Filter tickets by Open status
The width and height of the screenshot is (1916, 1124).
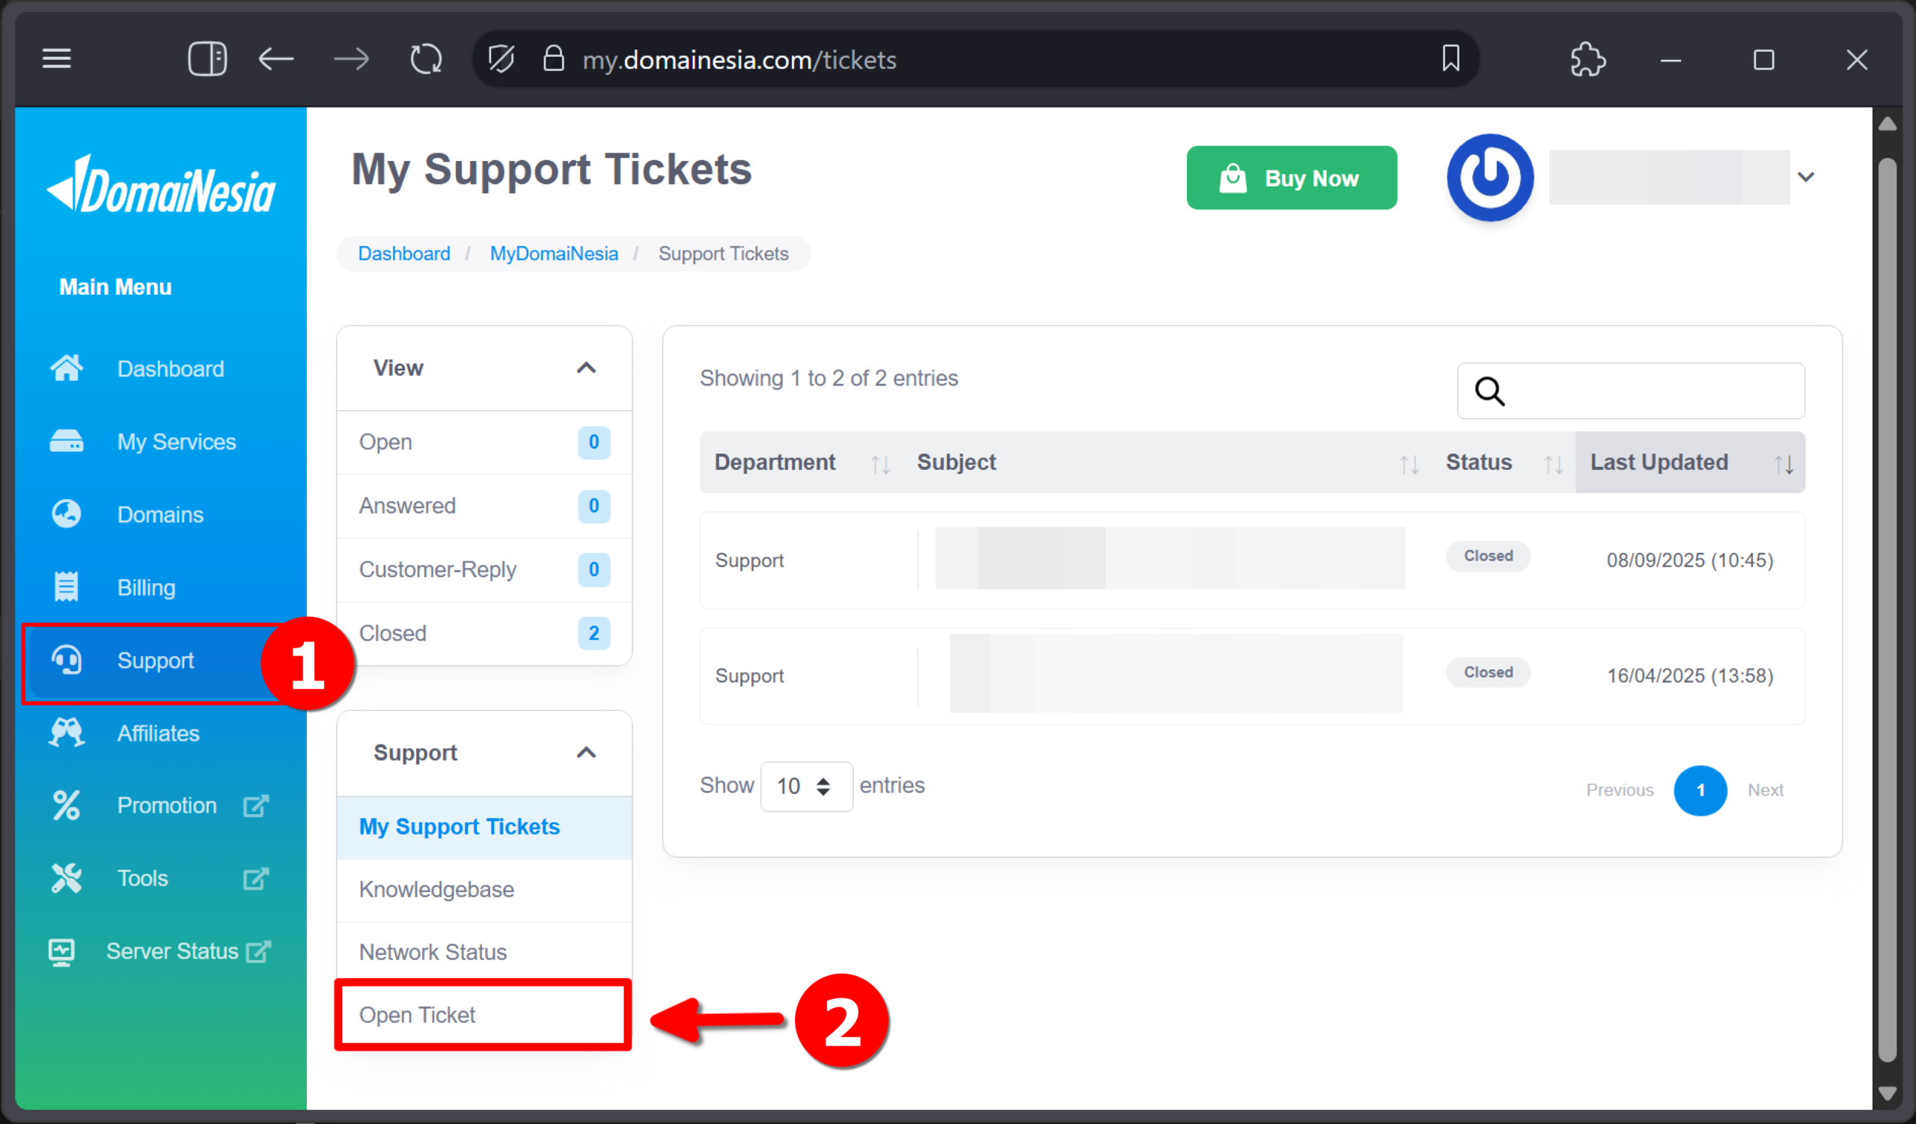click(484, 442)
